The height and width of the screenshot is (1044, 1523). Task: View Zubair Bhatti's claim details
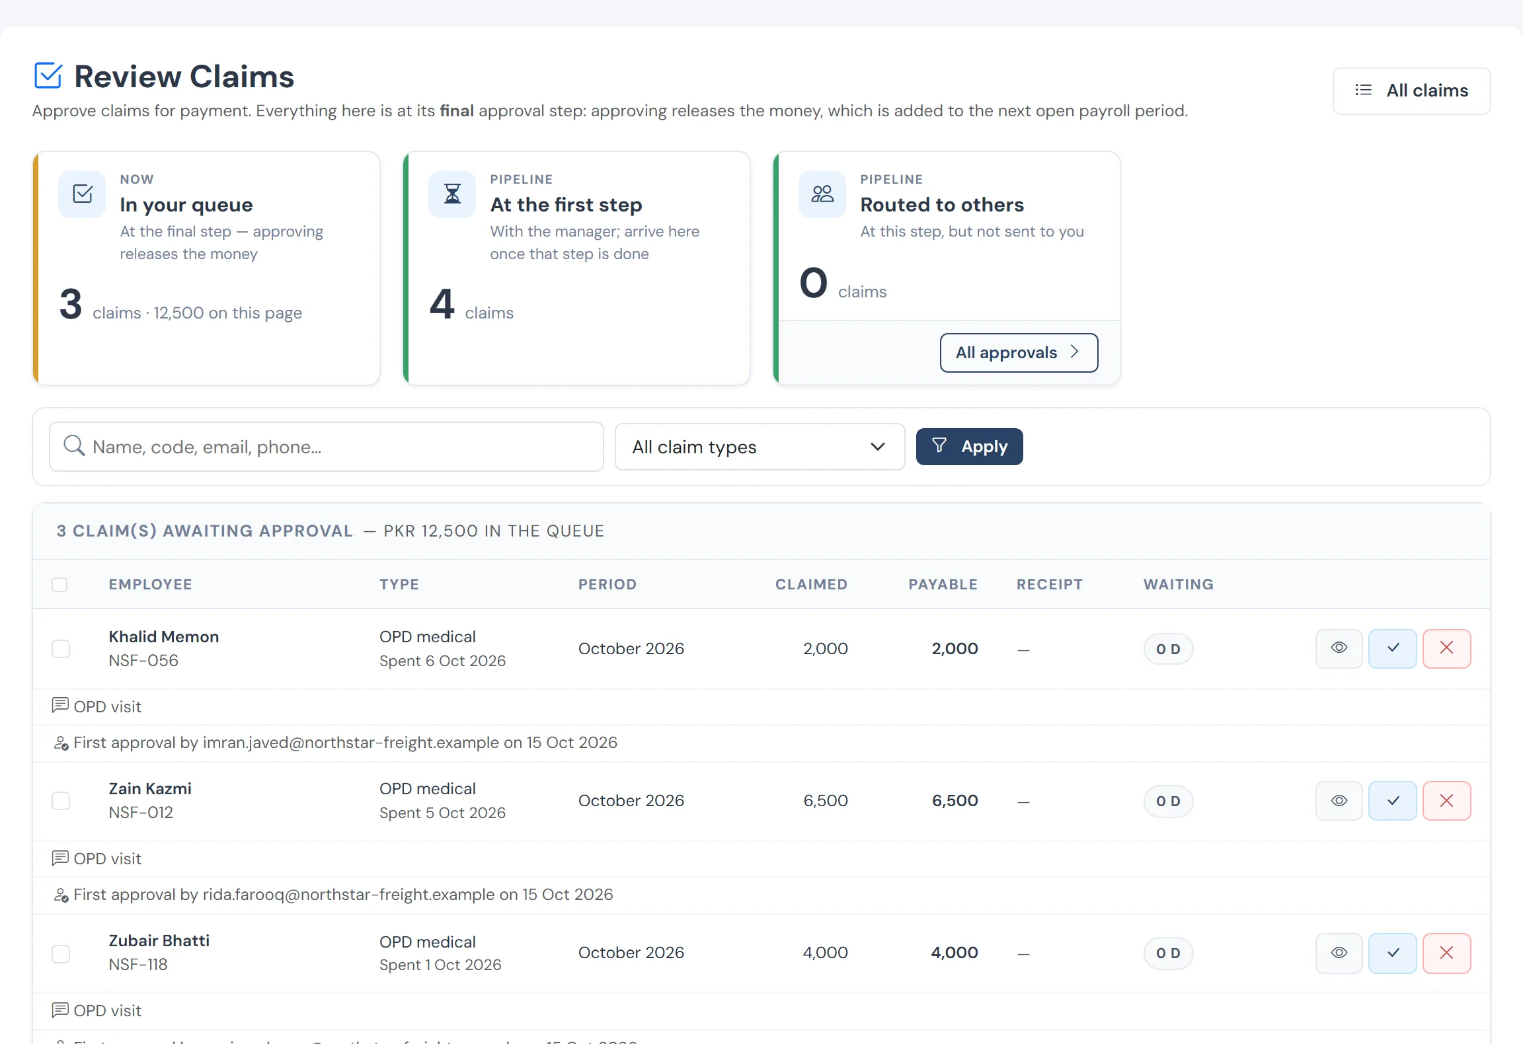[x=1339, y=953]
